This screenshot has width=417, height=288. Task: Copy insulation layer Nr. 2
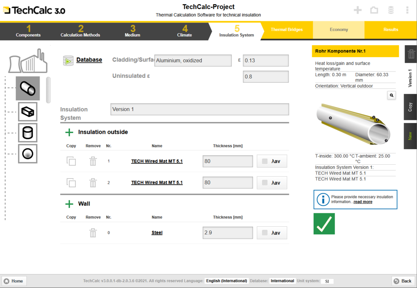coord(71,183)
